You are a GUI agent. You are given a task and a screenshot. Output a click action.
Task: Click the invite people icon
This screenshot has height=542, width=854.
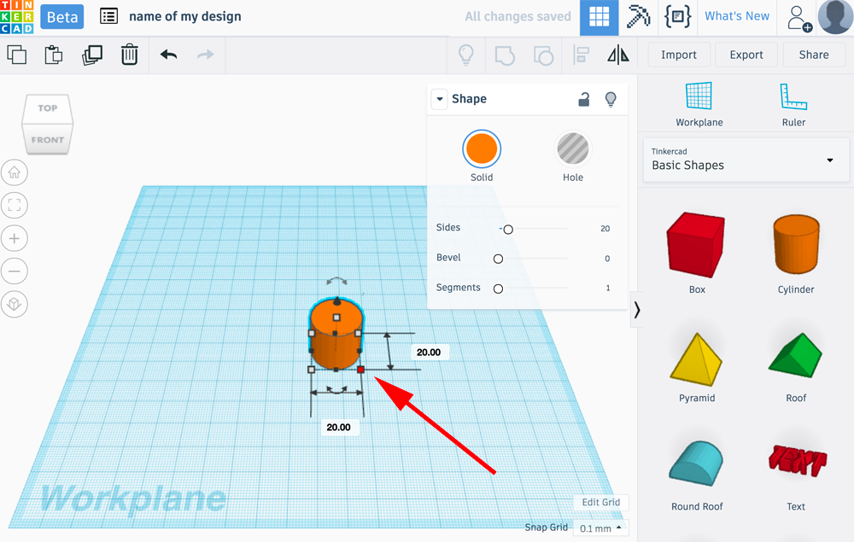(x=799, y=18)
